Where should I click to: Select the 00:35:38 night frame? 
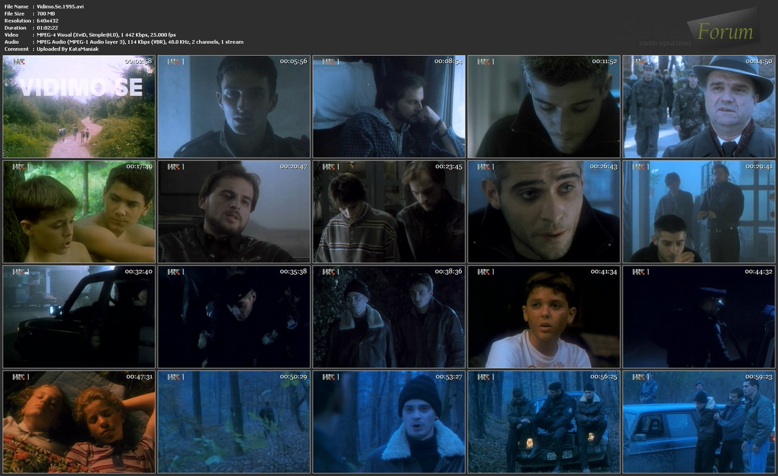point(234,317)
